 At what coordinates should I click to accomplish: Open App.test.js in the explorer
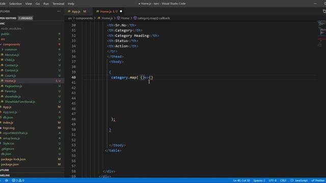coord(10,112)
